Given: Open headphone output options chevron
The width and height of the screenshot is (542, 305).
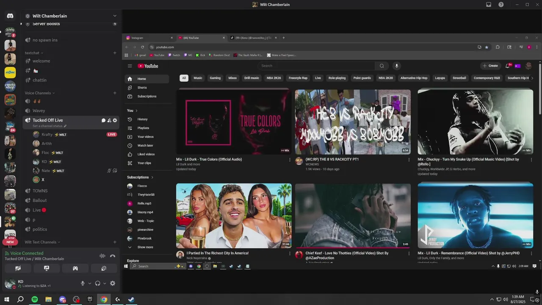Looking at the screenshot, I should [105, 283].
